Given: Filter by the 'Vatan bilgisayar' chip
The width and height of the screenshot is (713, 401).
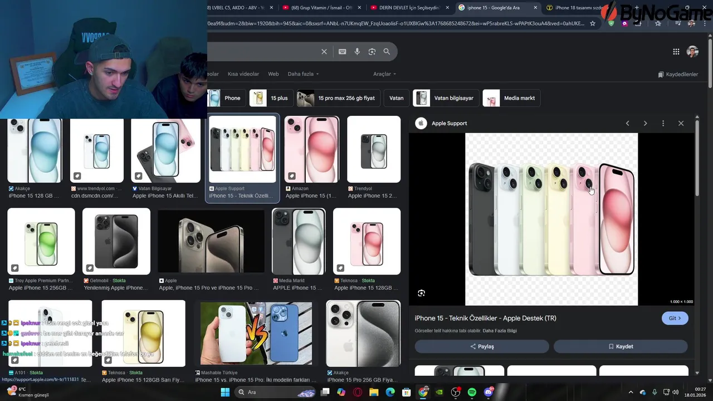Looking at the screenshot, I should click(446, 98).
